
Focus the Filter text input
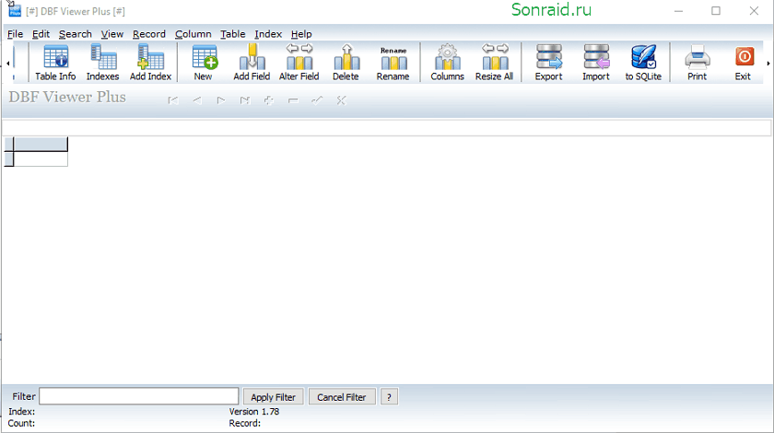click(x=139, y=396)
